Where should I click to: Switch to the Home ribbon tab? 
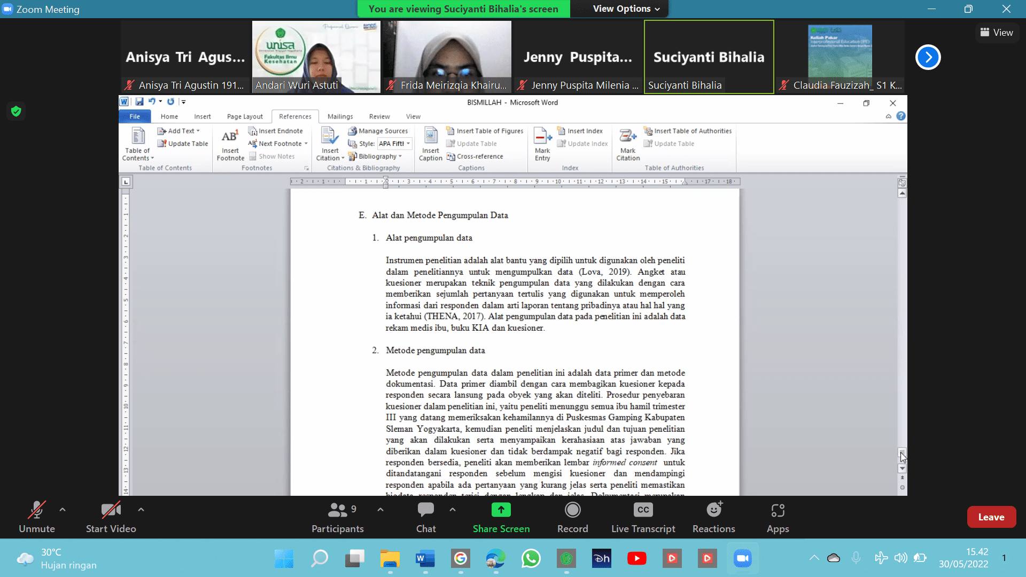click(169, 116)
